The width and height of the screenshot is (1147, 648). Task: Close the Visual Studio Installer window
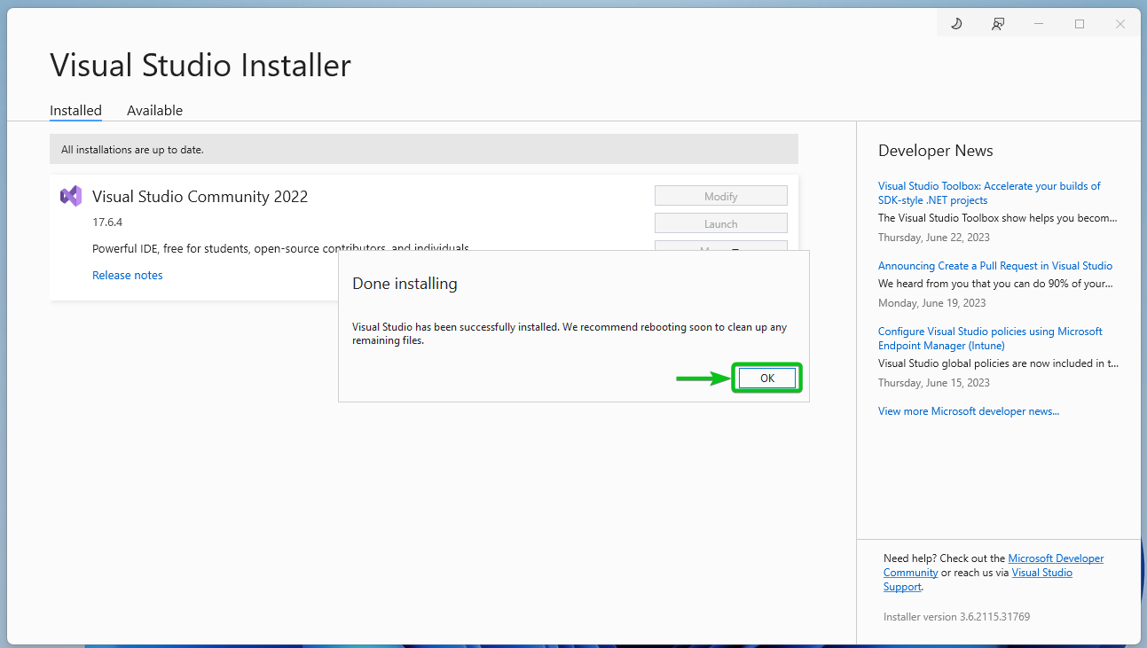point(1120,24)
